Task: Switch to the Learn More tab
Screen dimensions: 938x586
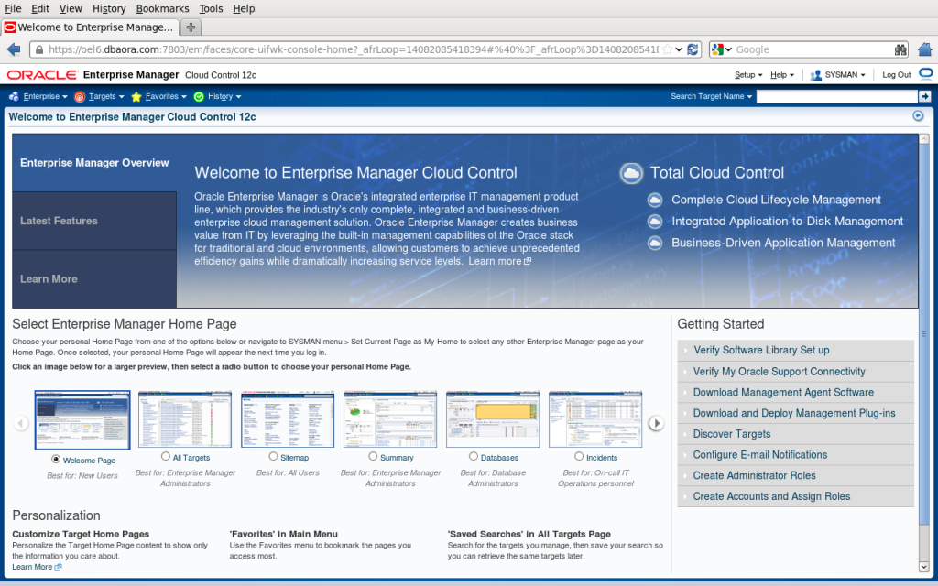Action: tap(94, 278)
